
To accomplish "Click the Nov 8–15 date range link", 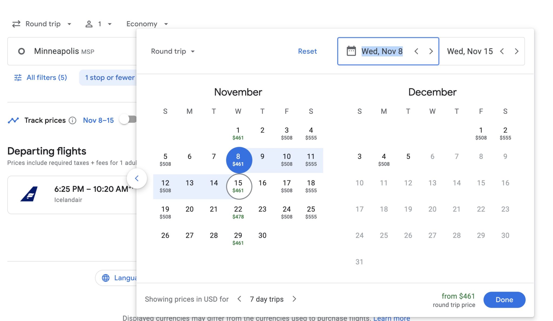I will (x=98, y=120).
